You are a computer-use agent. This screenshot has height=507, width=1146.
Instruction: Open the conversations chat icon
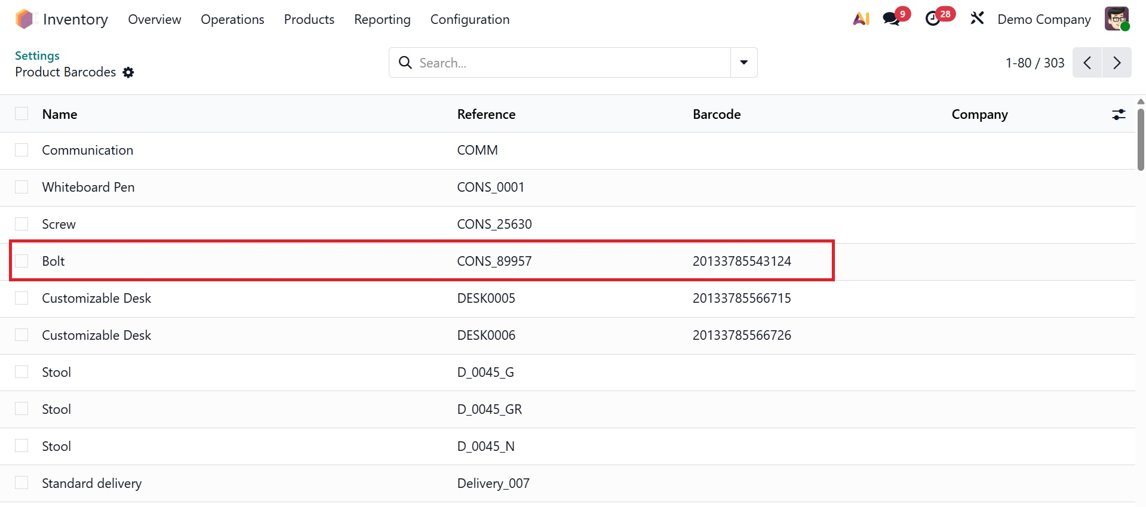point(892,19)
